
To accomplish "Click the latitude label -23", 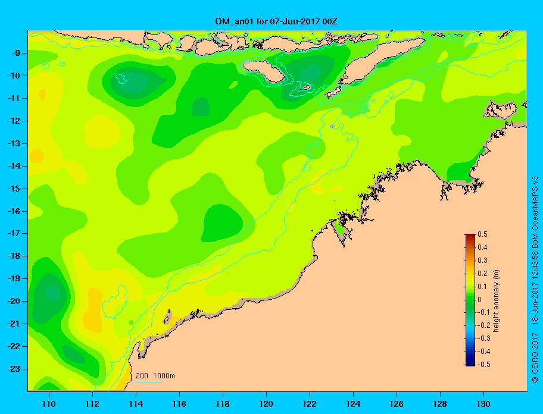I will pos(13,369).
